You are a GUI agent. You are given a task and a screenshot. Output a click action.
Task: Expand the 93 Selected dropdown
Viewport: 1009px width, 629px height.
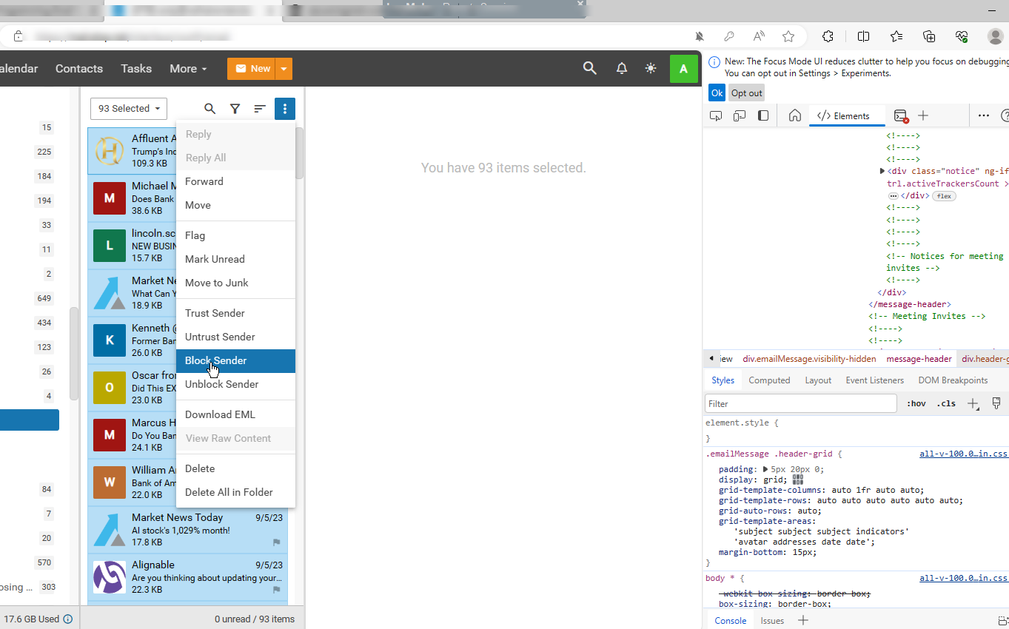(129, 109)
